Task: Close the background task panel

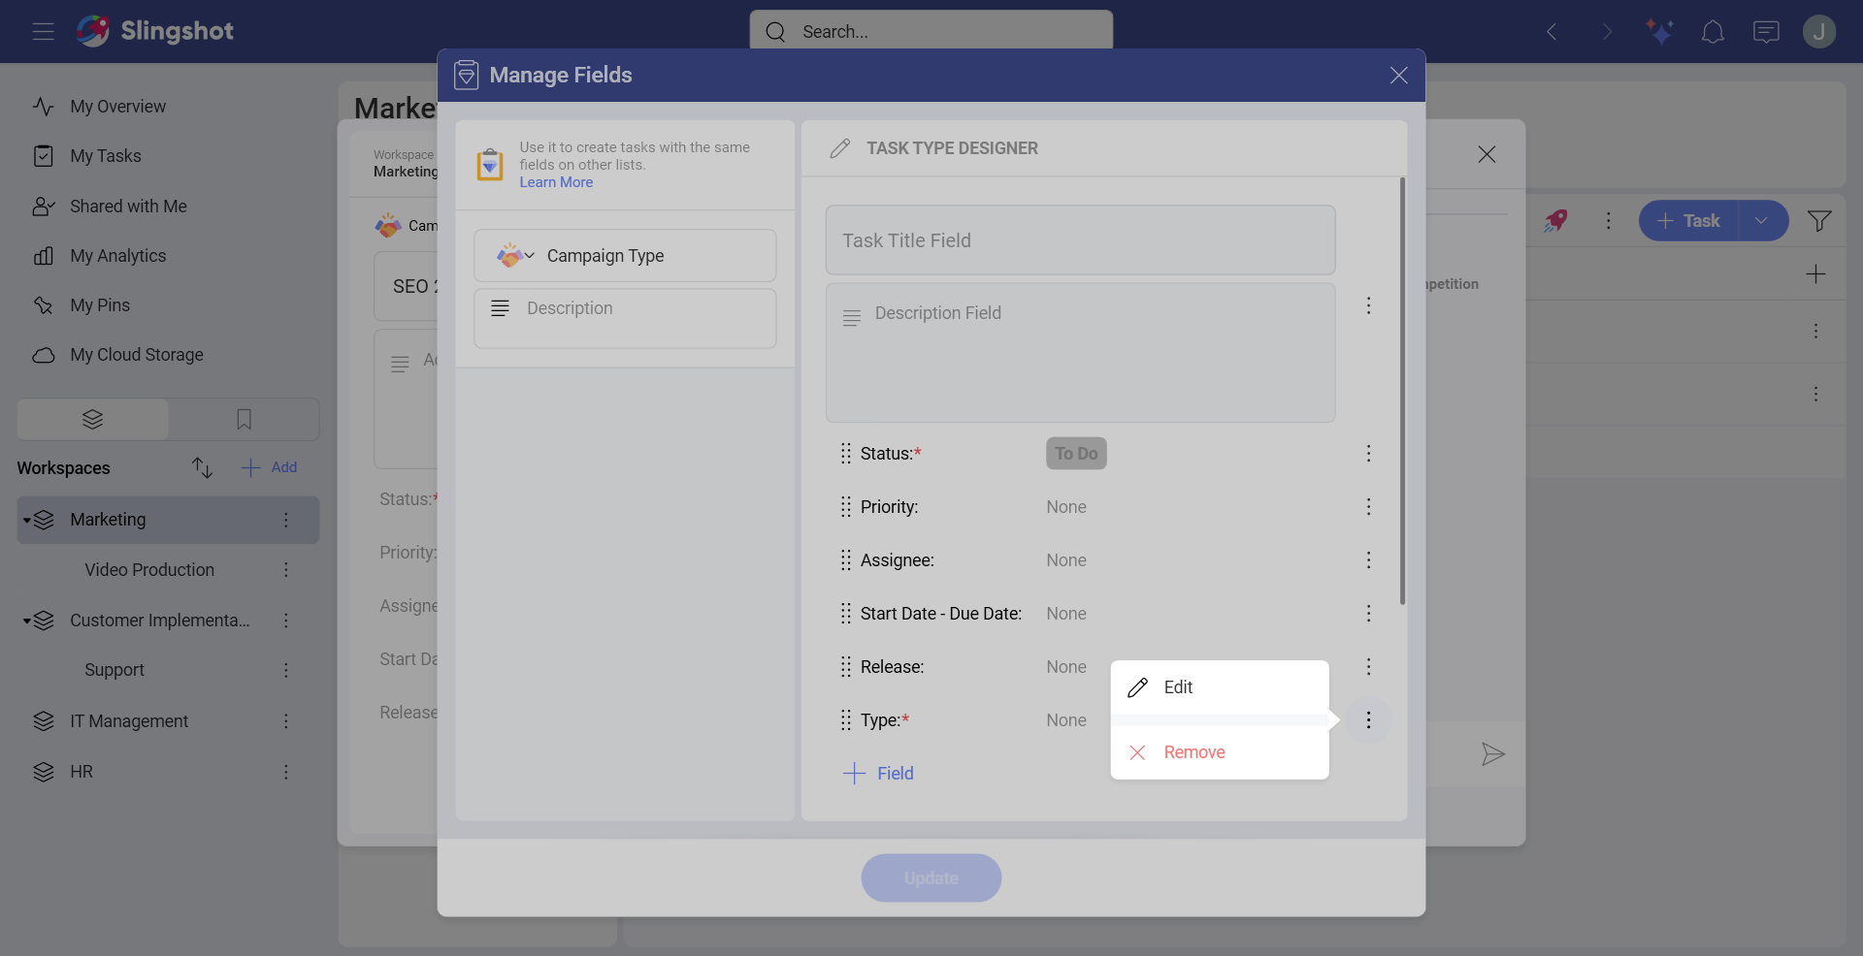Action: point(1487,154)
